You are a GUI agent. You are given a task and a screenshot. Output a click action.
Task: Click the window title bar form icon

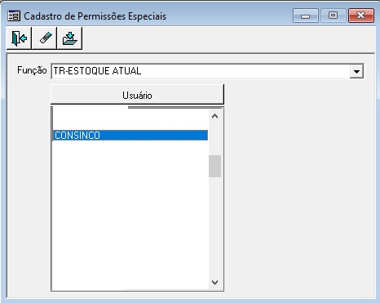click(14, 16)
